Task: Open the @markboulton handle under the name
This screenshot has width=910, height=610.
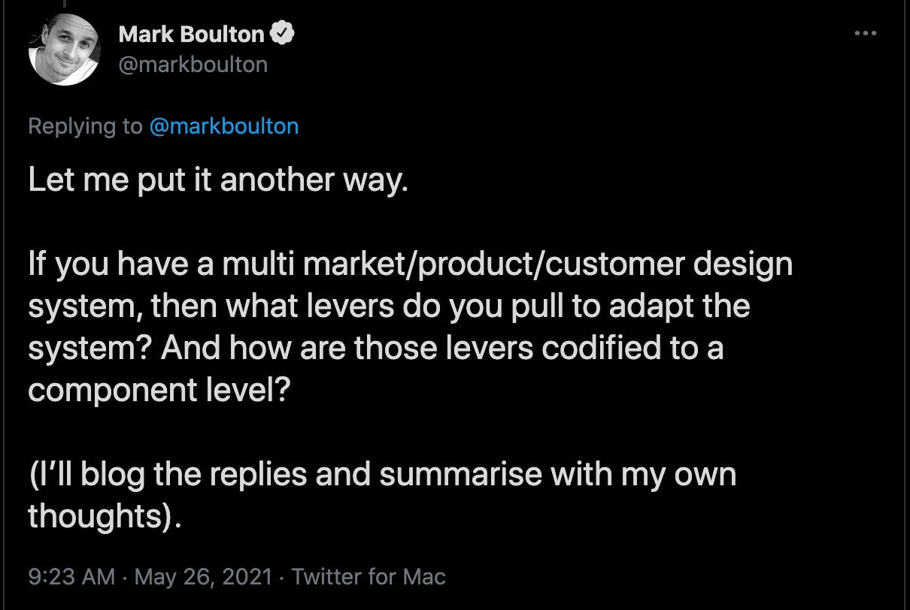Action: tap(193, 65)
